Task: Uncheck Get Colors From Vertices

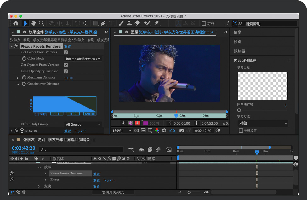Action: coord(66,52)
